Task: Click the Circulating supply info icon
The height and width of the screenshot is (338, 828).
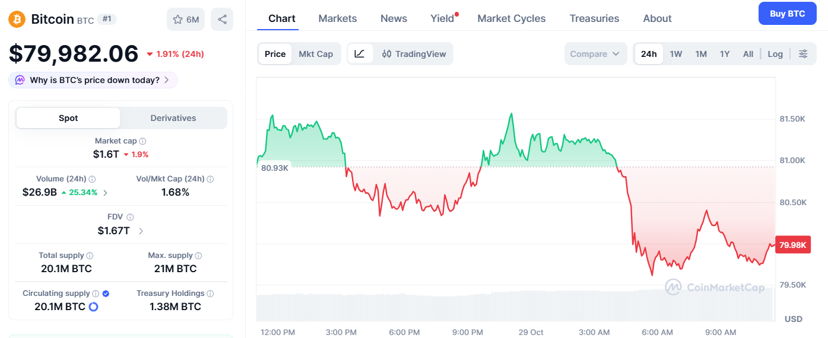Action: (x=96, y=294)
